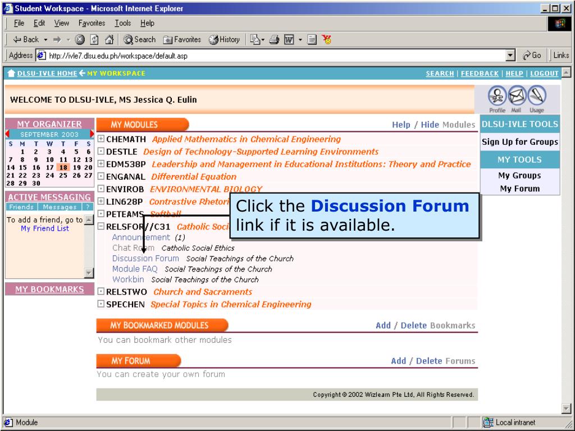Screen dimensions: 575x431
Task: Click the SEARCH link in the page header
Action: pyautogui.click(x=440, y=74)
